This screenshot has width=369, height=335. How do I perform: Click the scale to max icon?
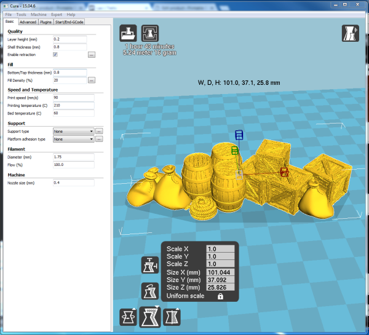(149, 290)
